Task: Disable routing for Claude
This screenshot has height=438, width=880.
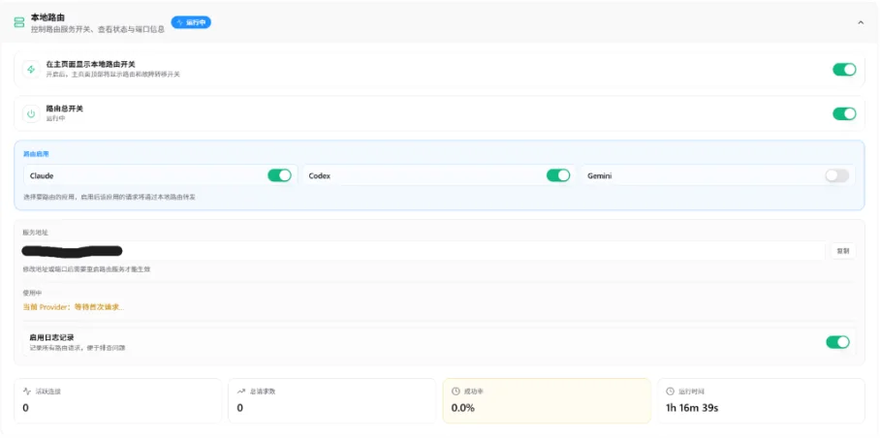Action: click(279, 175)
